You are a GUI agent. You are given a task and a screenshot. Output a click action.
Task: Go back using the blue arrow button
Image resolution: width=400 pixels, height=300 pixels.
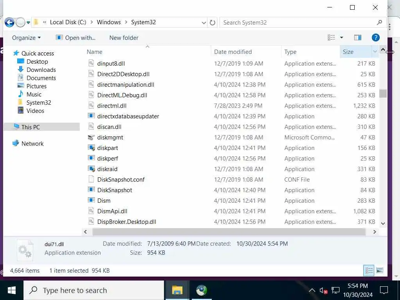coord(9,22)
